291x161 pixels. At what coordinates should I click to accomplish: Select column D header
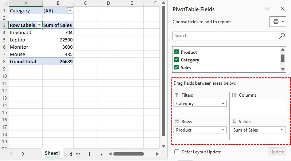pos(108,3)
